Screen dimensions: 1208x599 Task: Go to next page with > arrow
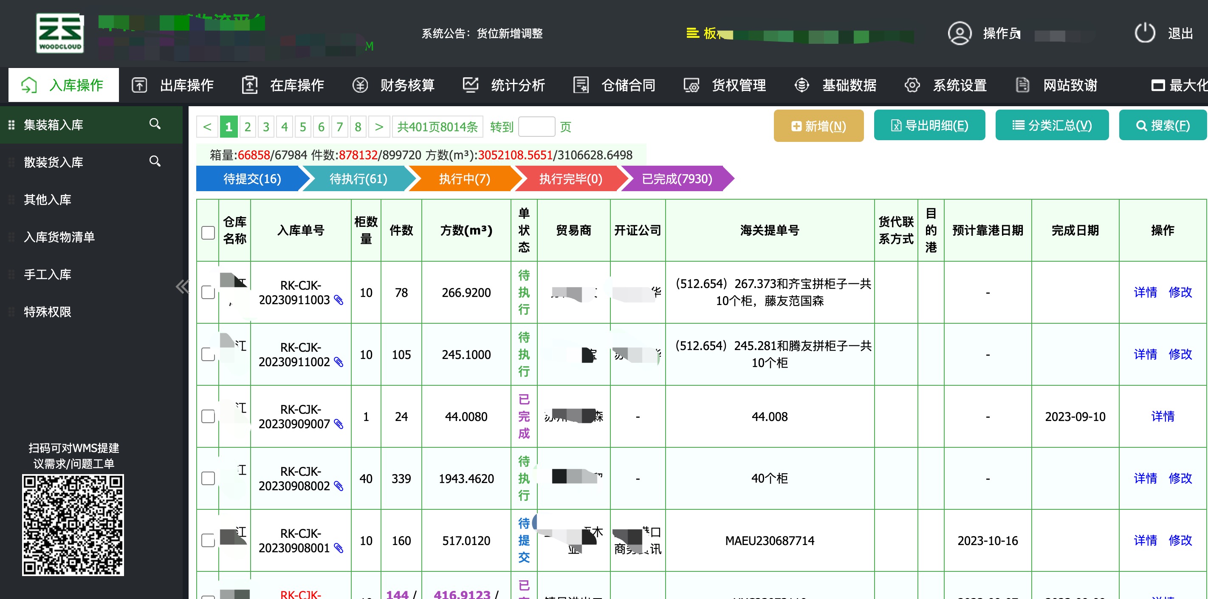coord(379,127)
